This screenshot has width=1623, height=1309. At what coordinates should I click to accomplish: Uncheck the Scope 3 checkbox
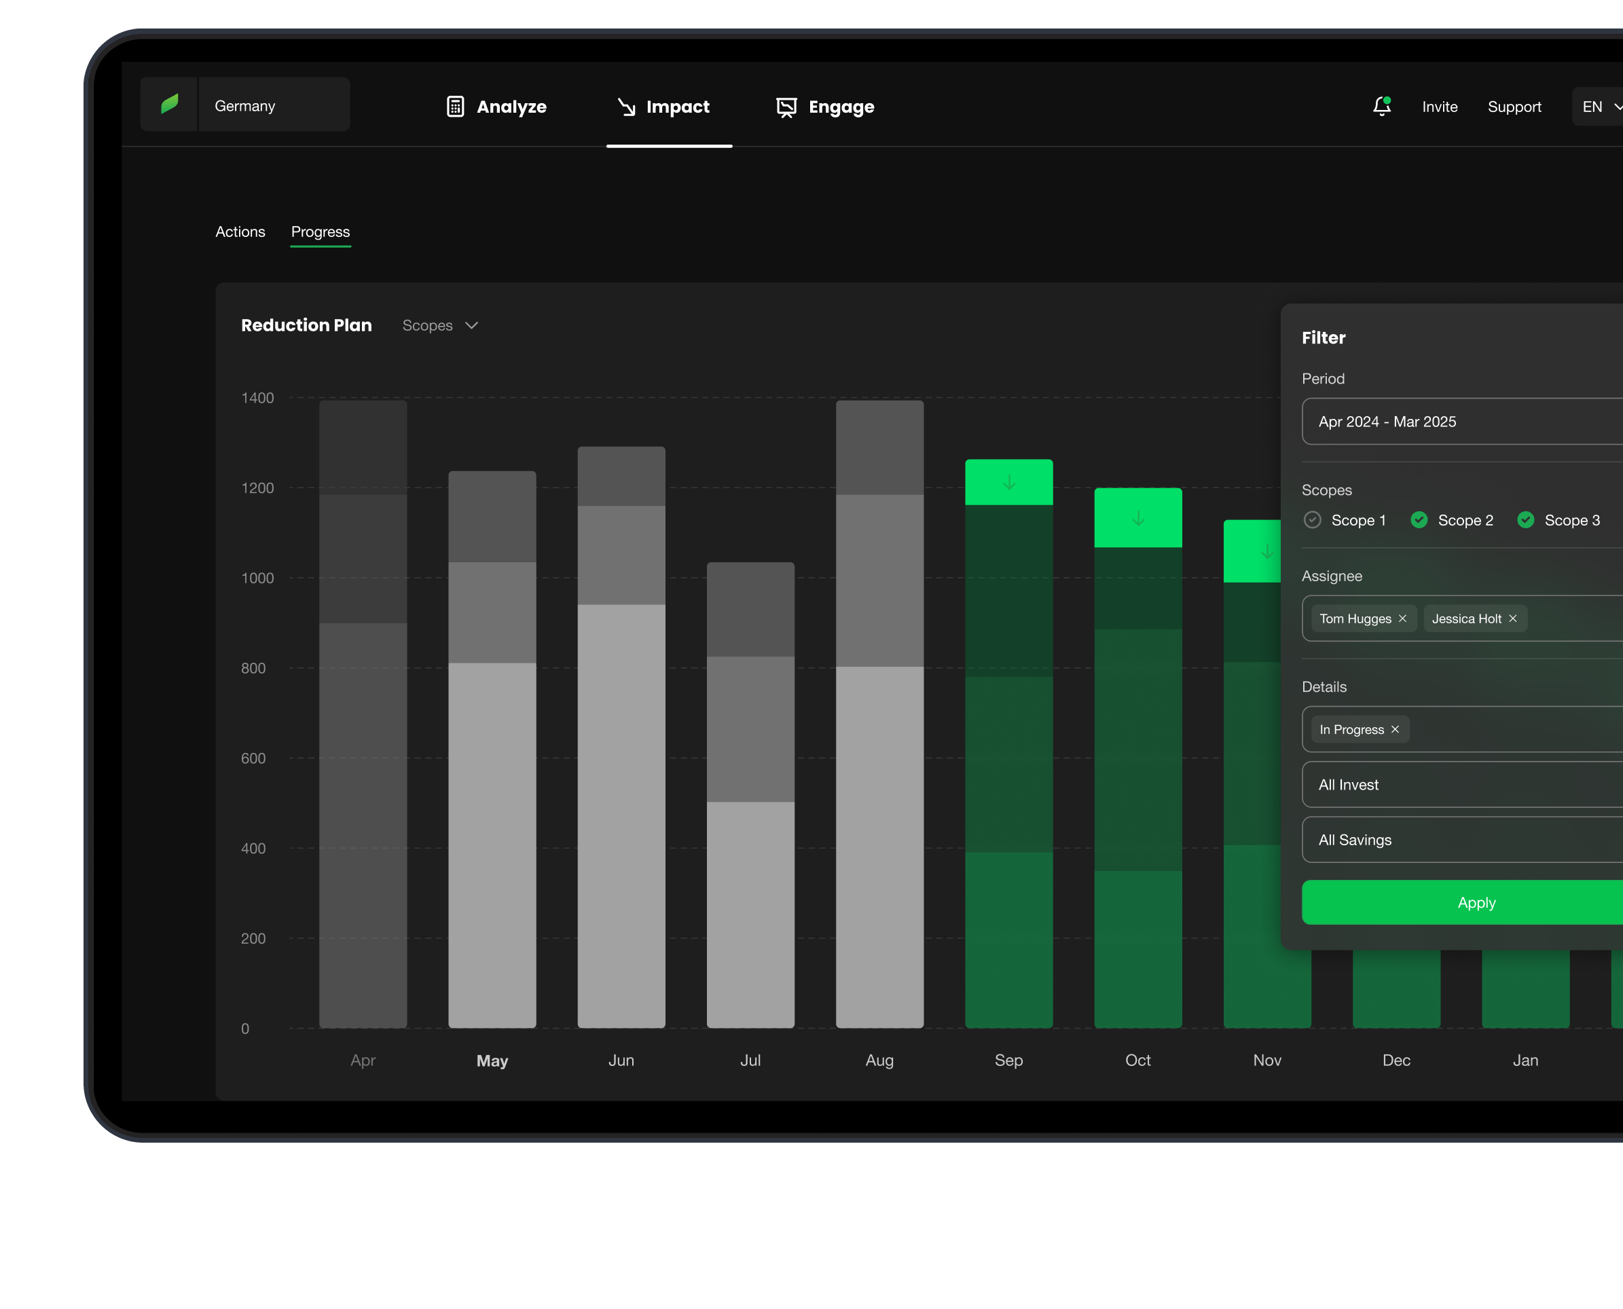click(1525, 520)
